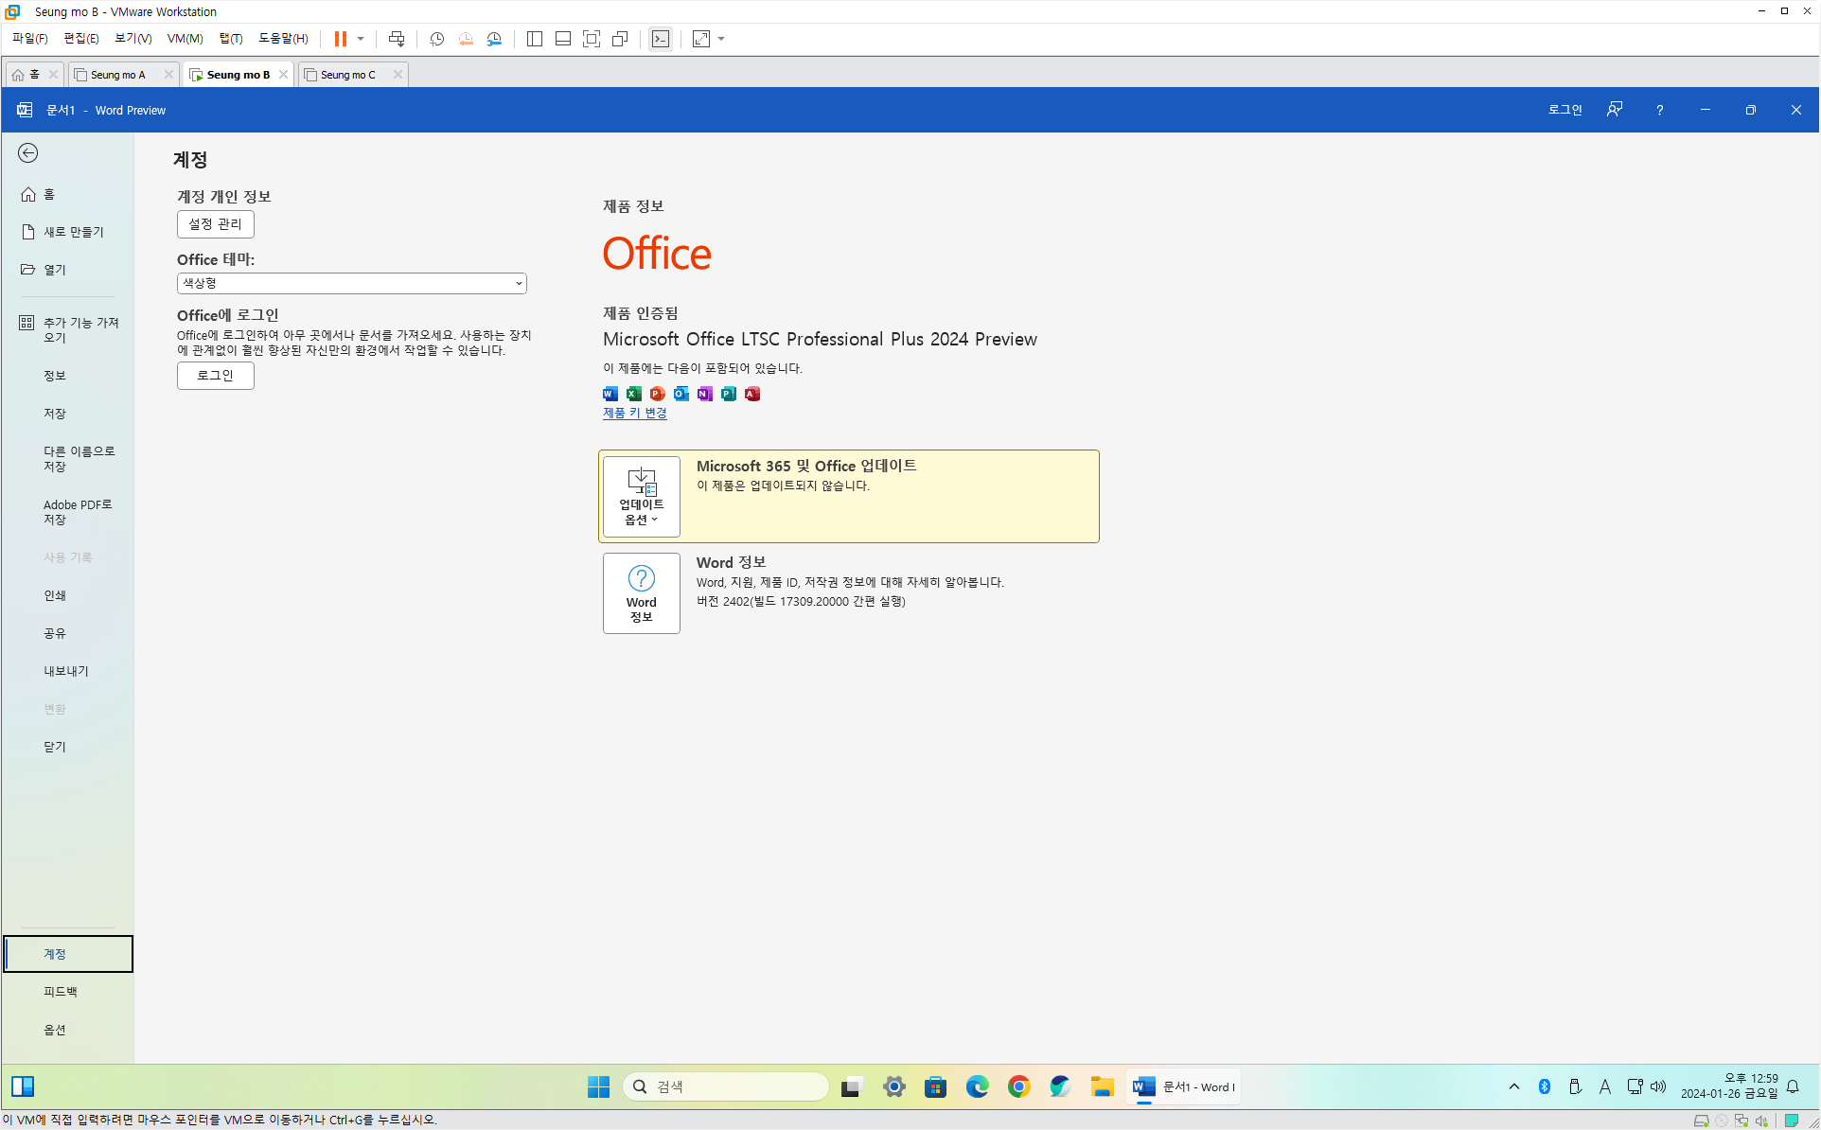1821x1130 pixels.
Task: Switch to the Seung mo A tab
Action: (x=118, y=75)
